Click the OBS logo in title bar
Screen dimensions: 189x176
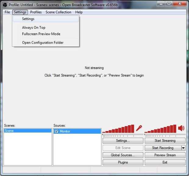5,5
